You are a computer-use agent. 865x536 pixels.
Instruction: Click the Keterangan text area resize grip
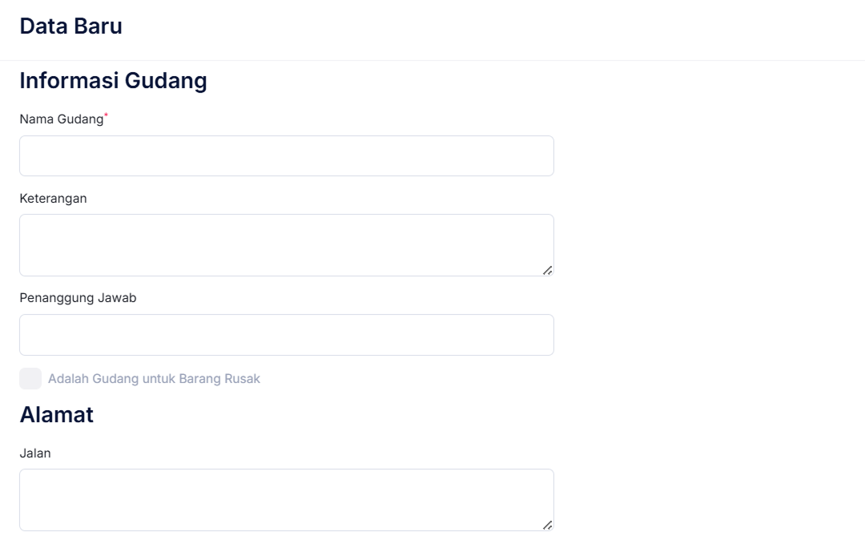click(x=547, y=271)
